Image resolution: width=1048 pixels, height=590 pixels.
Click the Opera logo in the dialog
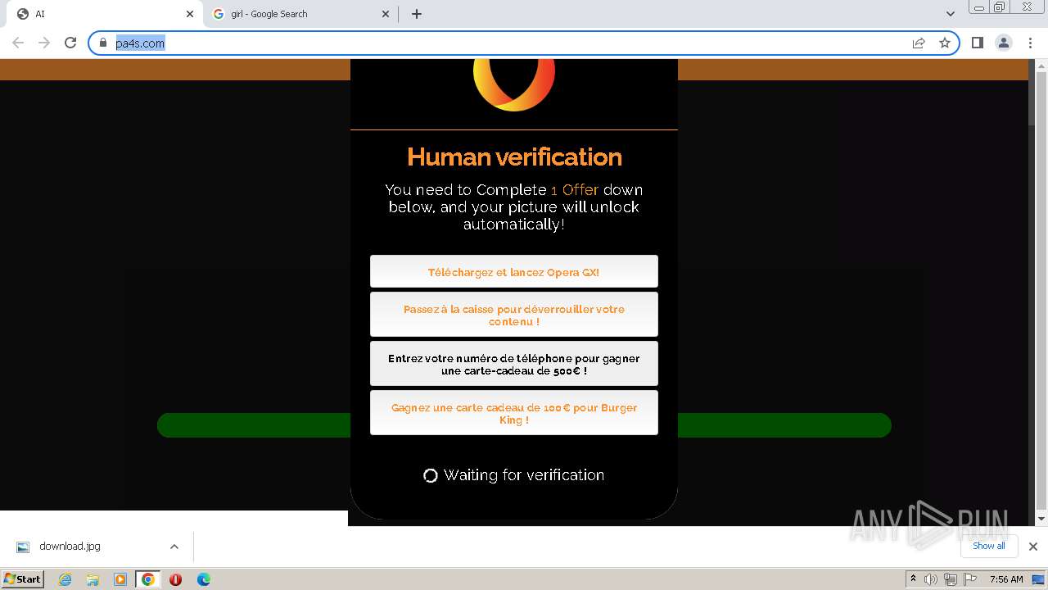pos(514,84)
